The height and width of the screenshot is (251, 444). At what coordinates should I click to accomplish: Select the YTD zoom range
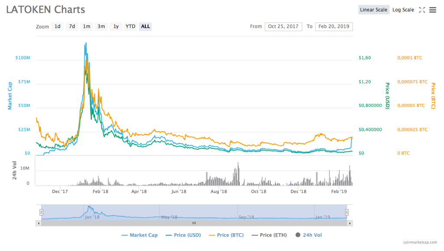coord(130,26)
